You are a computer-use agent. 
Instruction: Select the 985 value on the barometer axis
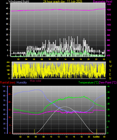(108, 45)
